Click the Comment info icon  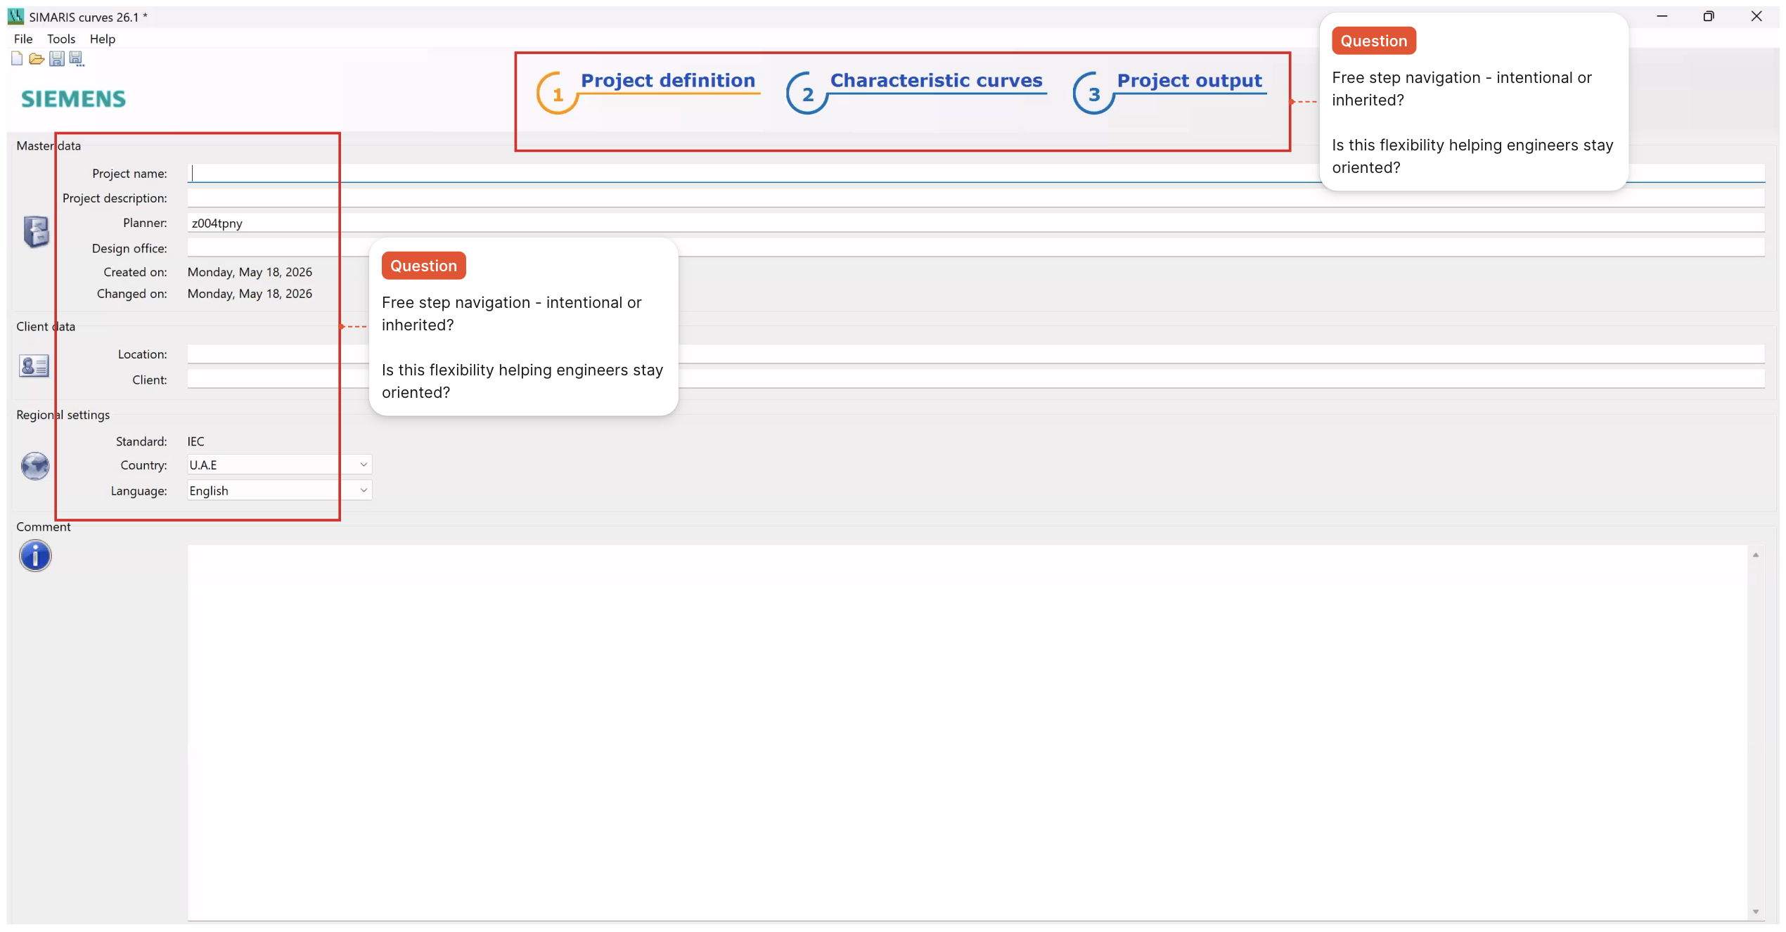[35, 555]
